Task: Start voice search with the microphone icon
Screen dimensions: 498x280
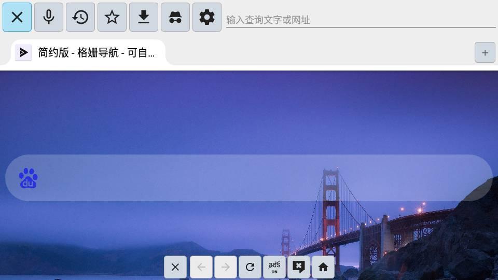Action: tap(49, 17)
